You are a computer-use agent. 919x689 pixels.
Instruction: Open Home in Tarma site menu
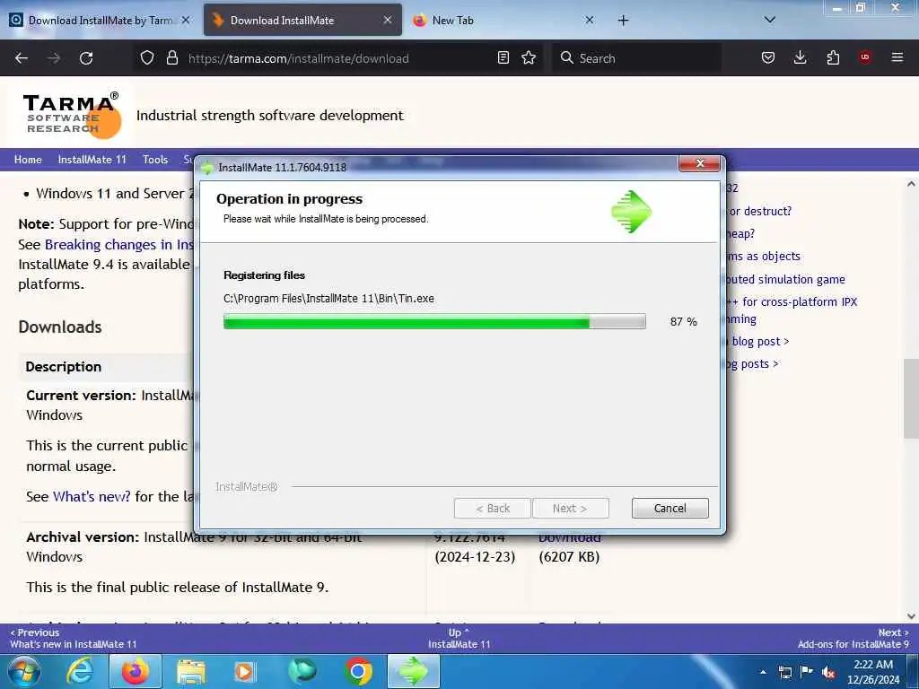[x=28, y=160]
